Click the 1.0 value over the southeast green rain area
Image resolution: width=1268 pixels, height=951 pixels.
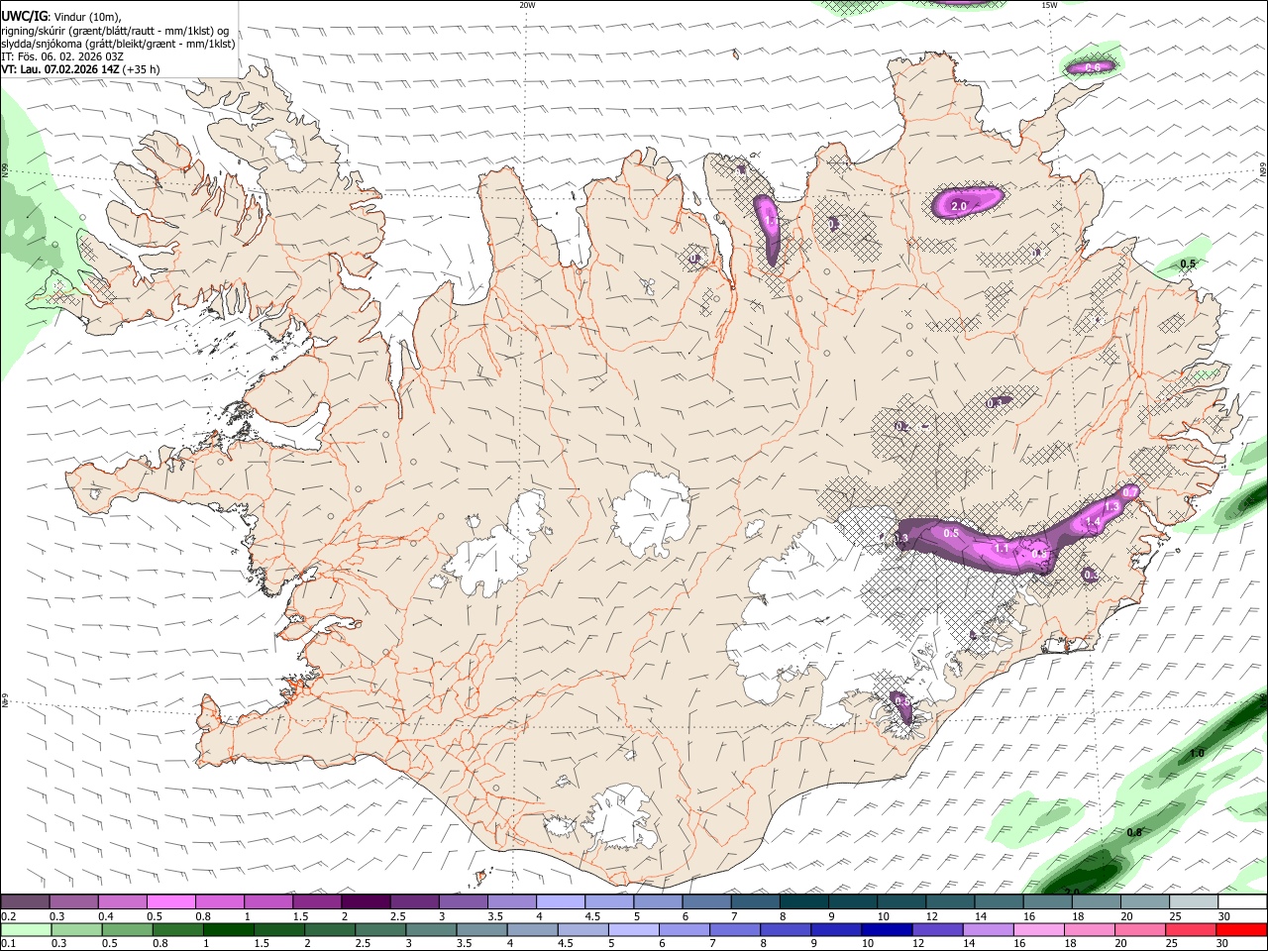click(x=1197, y=754)
